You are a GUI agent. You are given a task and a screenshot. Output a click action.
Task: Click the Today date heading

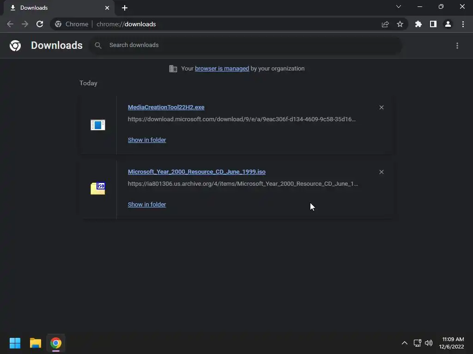tap(88, 83)
